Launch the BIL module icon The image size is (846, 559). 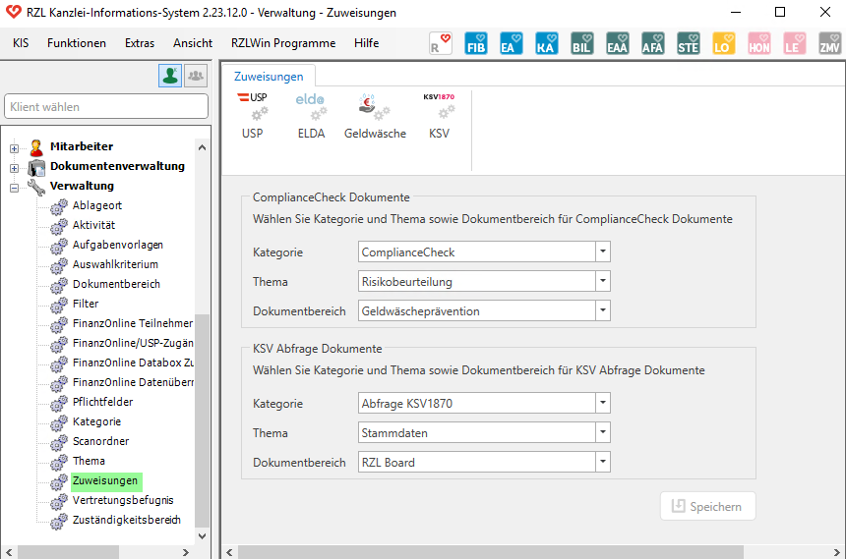pyautogui.click(x=582, y=44)
